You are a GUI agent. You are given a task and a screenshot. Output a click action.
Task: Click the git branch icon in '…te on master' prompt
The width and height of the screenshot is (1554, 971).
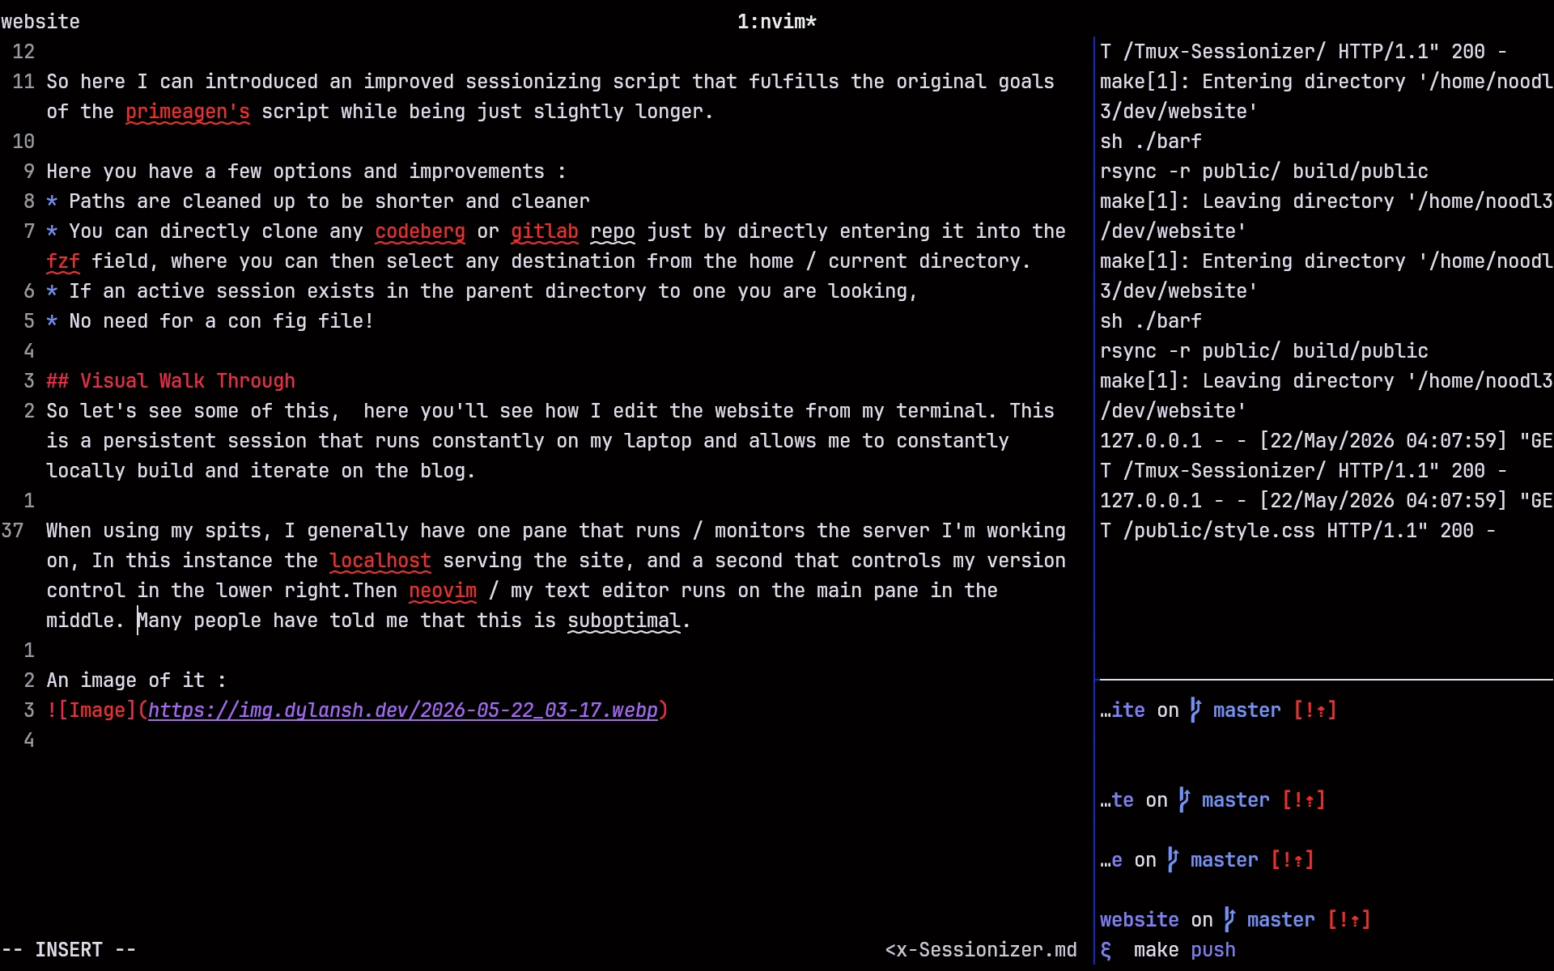click(1184, 799)
